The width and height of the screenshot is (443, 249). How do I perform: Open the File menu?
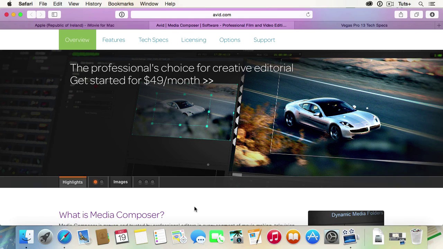coord(43,4)
